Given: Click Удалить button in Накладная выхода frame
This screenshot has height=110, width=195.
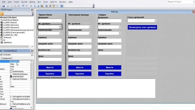Looking at the screenshot, I should [x=80, y=74].
